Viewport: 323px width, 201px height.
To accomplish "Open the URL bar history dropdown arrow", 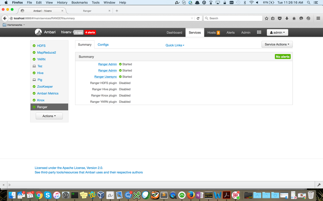I will coord(192,18).
